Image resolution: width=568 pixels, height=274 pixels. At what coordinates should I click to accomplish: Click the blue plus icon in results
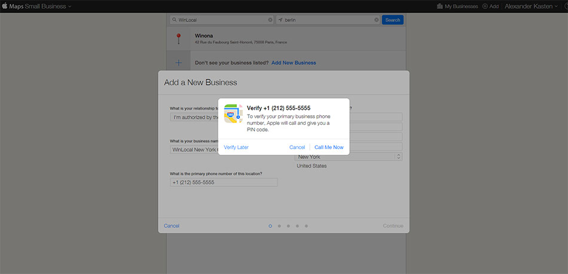point(179,63)
